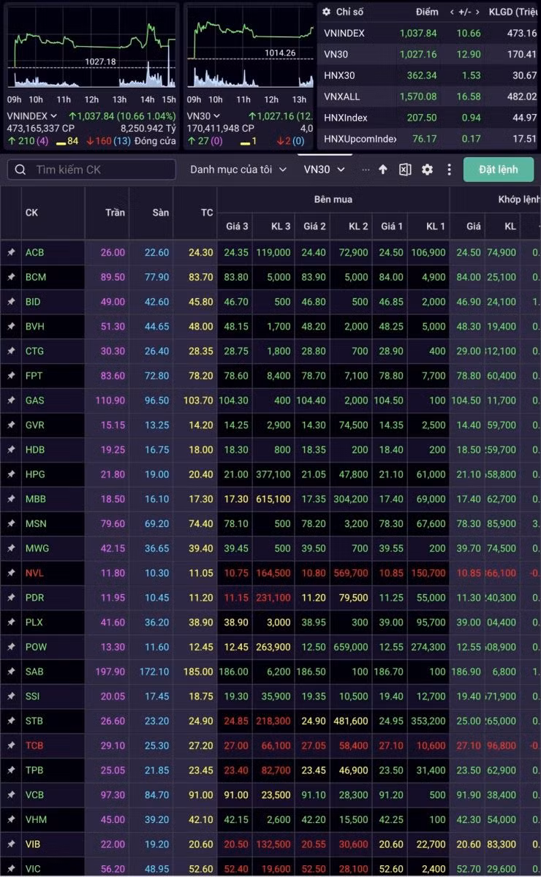Screen dimensions: 541x877
Task: Pin icon on MSN row
Action: pos(11,524)
